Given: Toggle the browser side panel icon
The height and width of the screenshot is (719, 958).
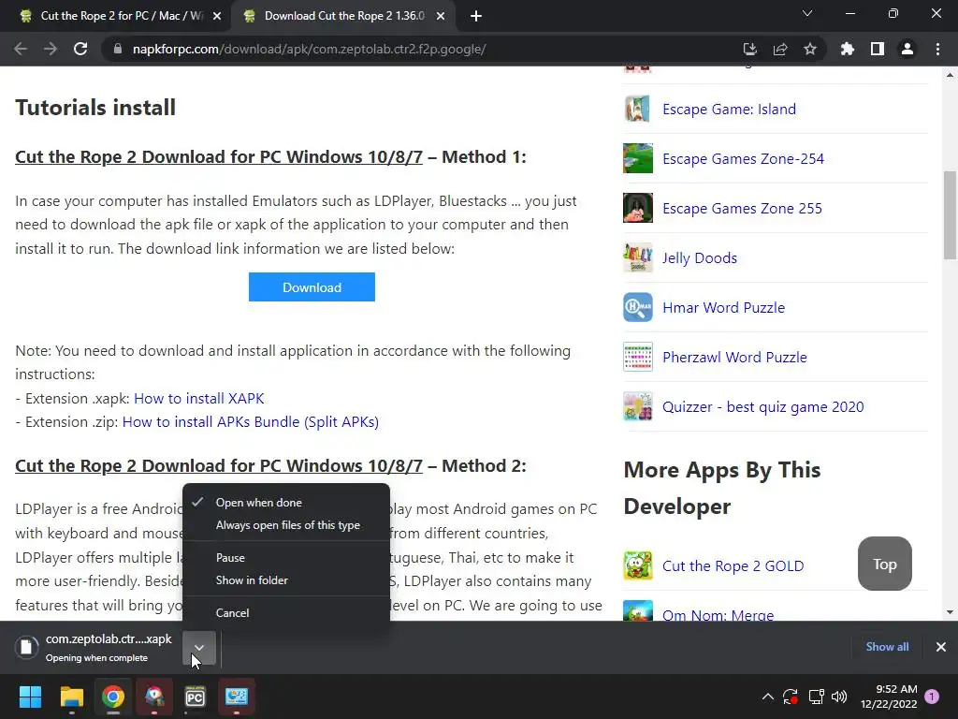Looking at the screenshot, I should [878, 49].
